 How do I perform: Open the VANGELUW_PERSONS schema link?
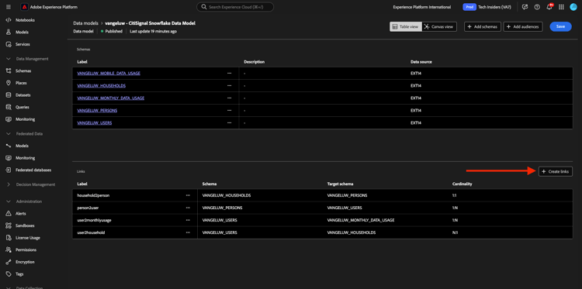point(97,111)
